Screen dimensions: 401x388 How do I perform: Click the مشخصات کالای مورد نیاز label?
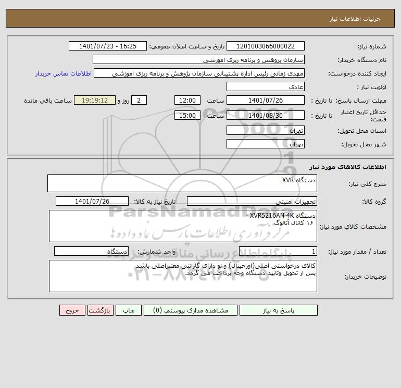pyautogui.click(x=353, y=227)
